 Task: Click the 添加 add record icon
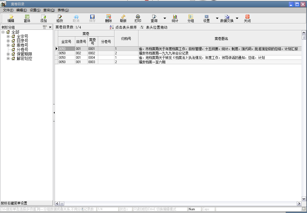tap(44, 17)
